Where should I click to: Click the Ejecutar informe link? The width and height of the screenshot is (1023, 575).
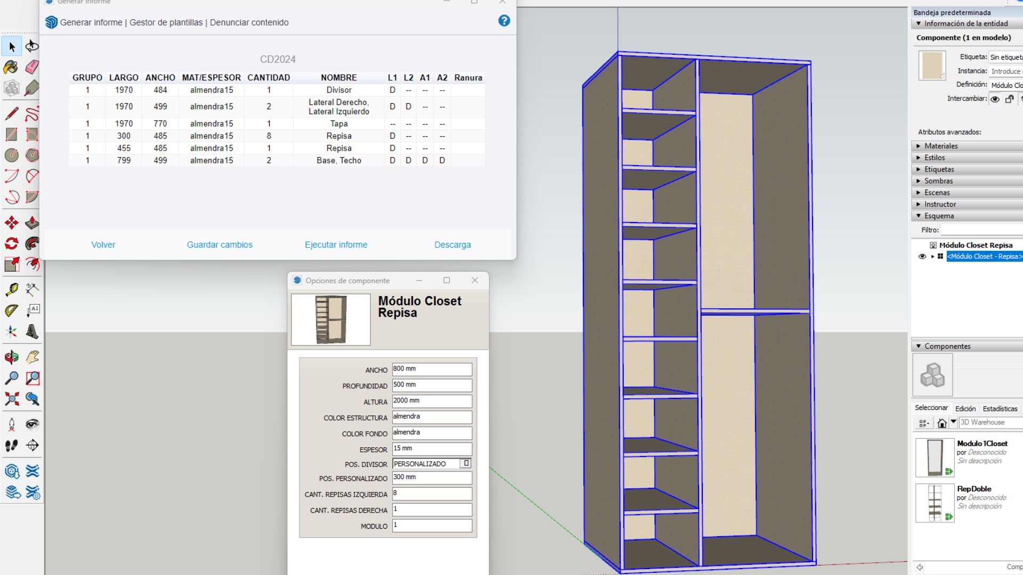[336, 244]
